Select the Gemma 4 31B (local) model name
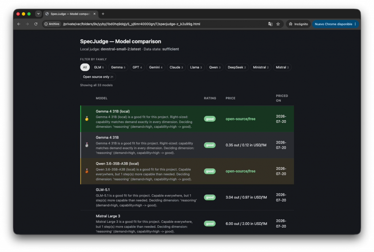The width and height of the screenshot is (374, 252). pyautogui.click(x=112, y=111)
